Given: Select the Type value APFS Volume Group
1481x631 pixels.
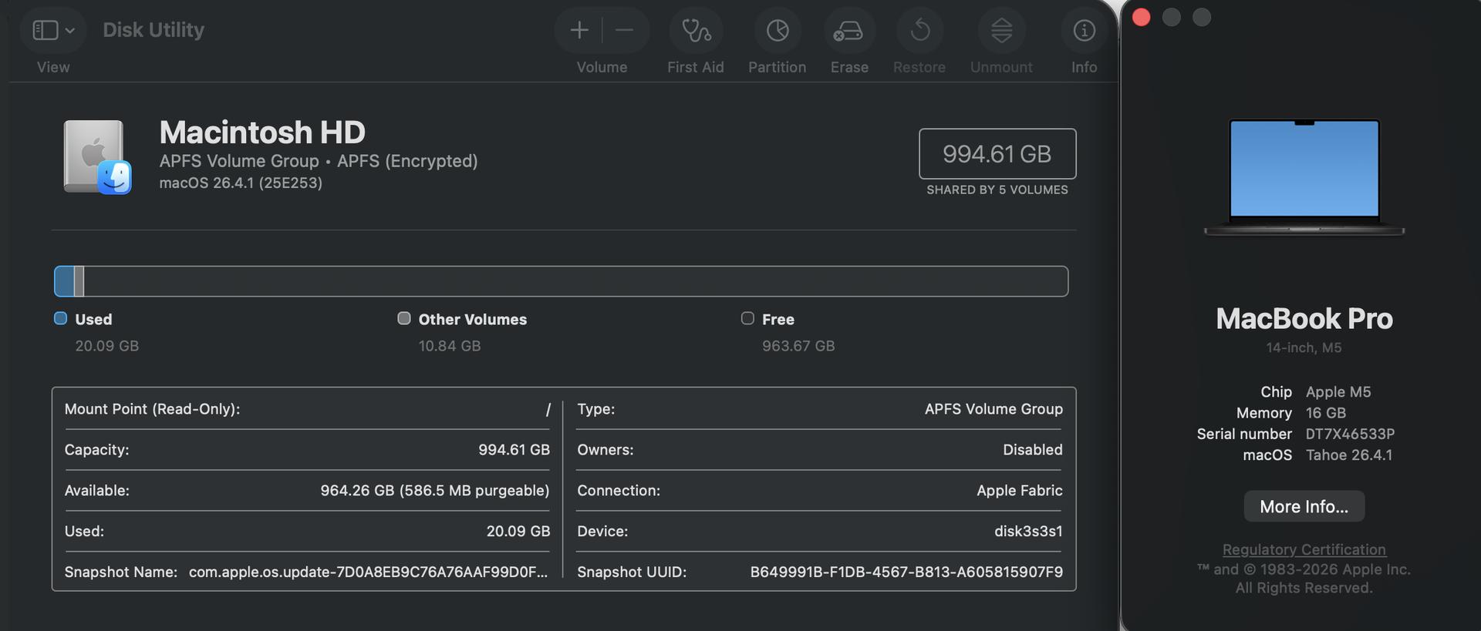Looking at the screenshot, I should point(994,409).
